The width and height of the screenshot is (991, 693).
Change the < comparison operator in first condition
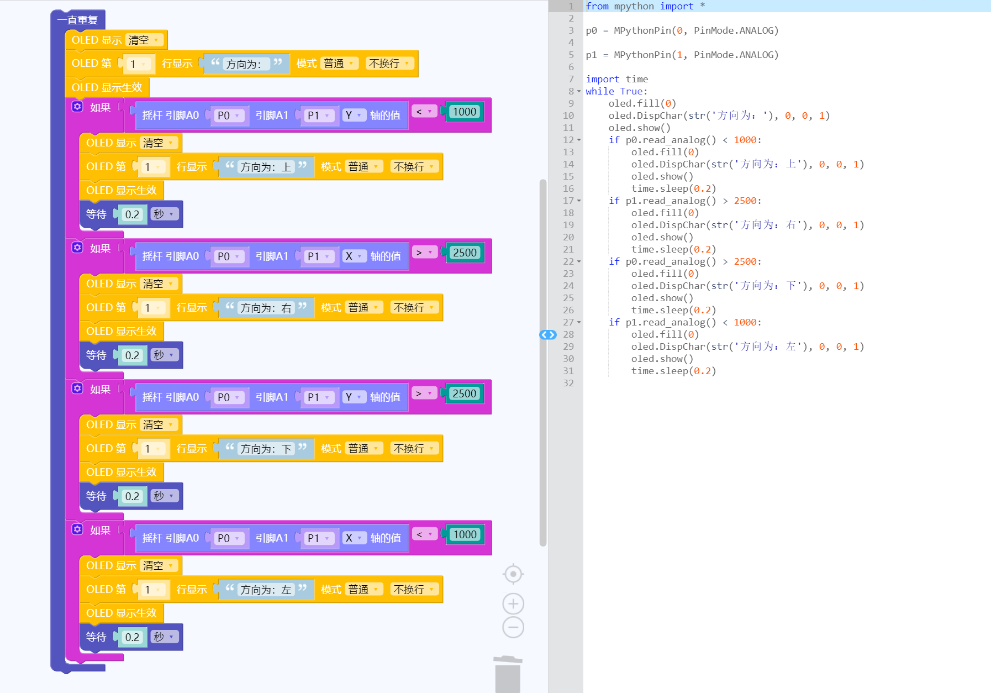424,112
